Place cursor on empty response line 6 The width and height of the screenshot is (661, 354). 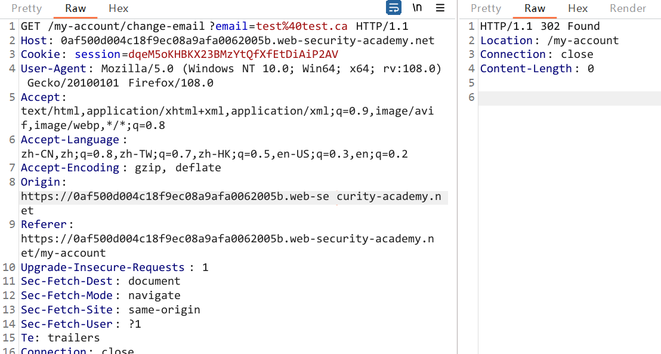pos(567,97)
